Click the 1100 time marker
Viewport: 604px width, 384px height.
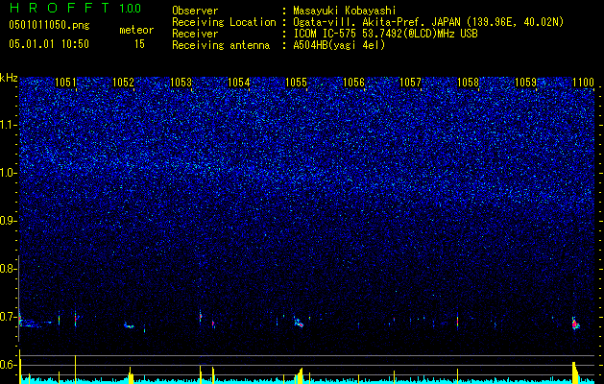point(583,82)
